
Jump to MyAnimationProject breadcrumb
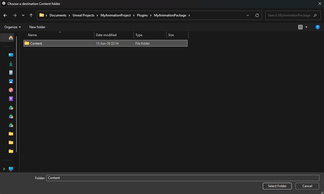115,15
